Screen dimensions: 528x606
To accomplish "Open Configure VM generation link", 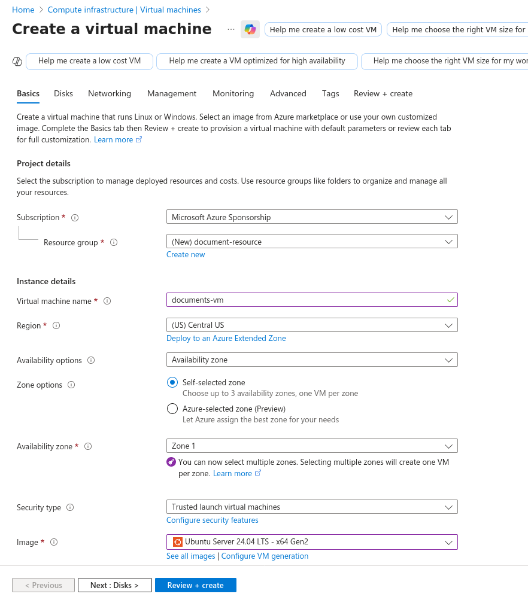I will coord(265,556).
